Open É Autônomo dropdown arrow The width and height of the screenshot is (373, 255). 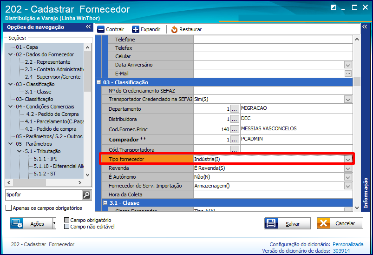pos(348,177)
